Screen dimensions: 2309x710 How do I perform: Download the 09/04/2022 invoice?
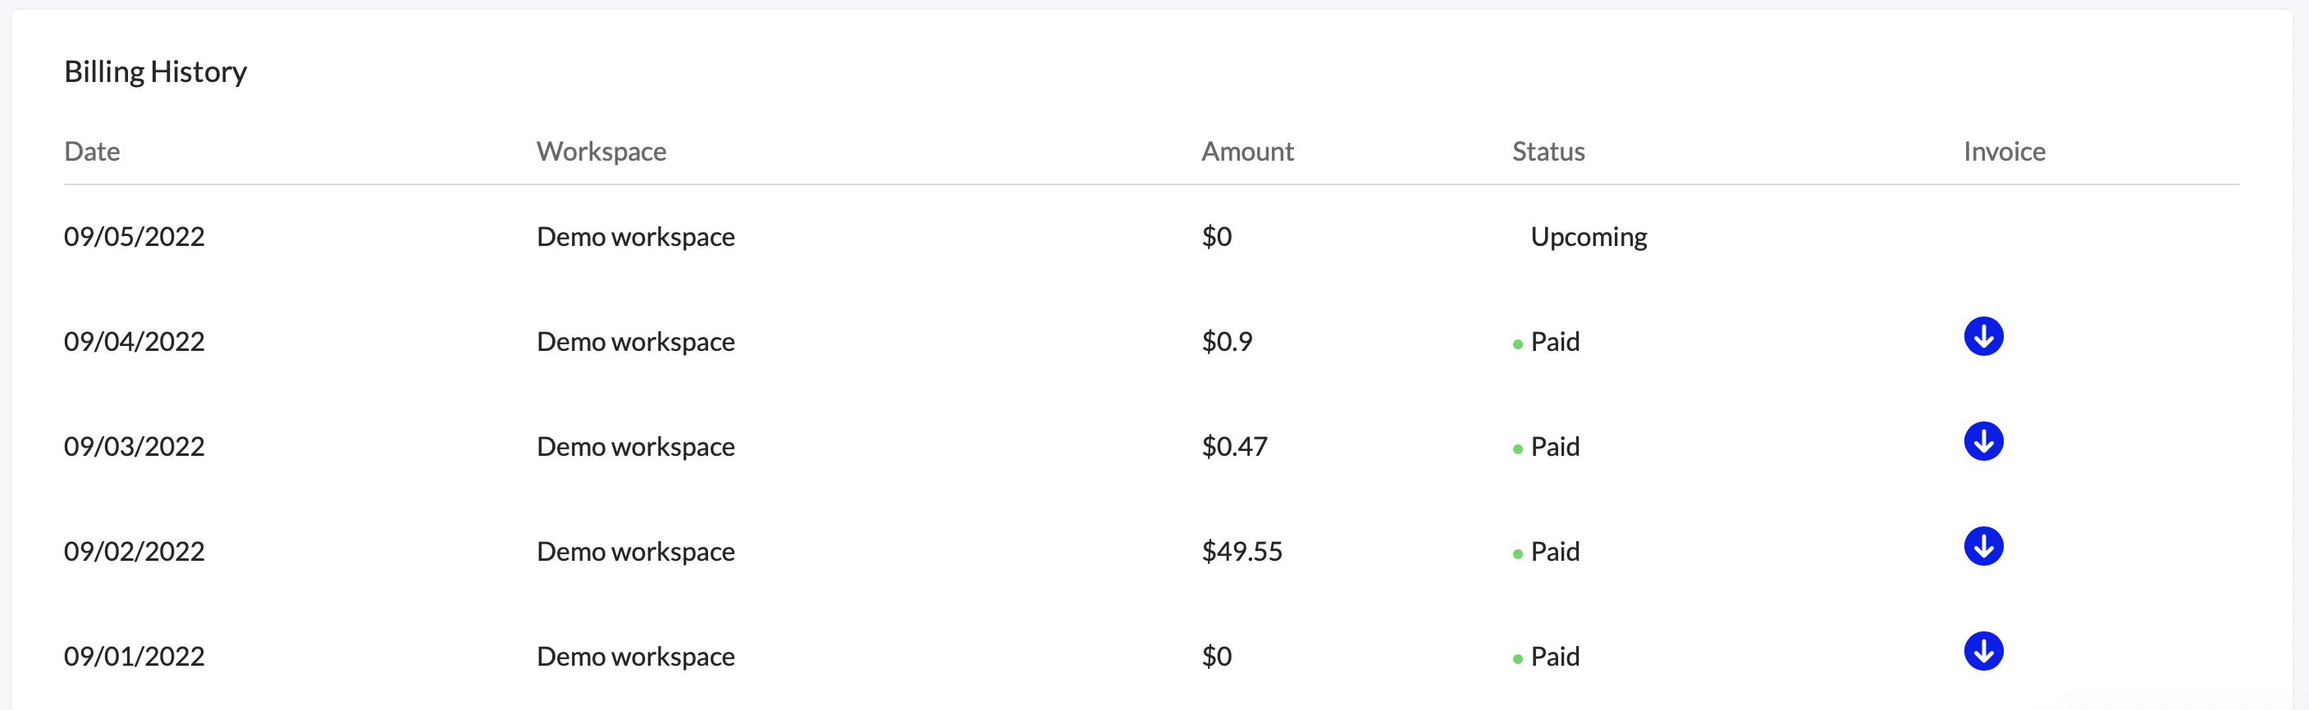click(1982, 337)
